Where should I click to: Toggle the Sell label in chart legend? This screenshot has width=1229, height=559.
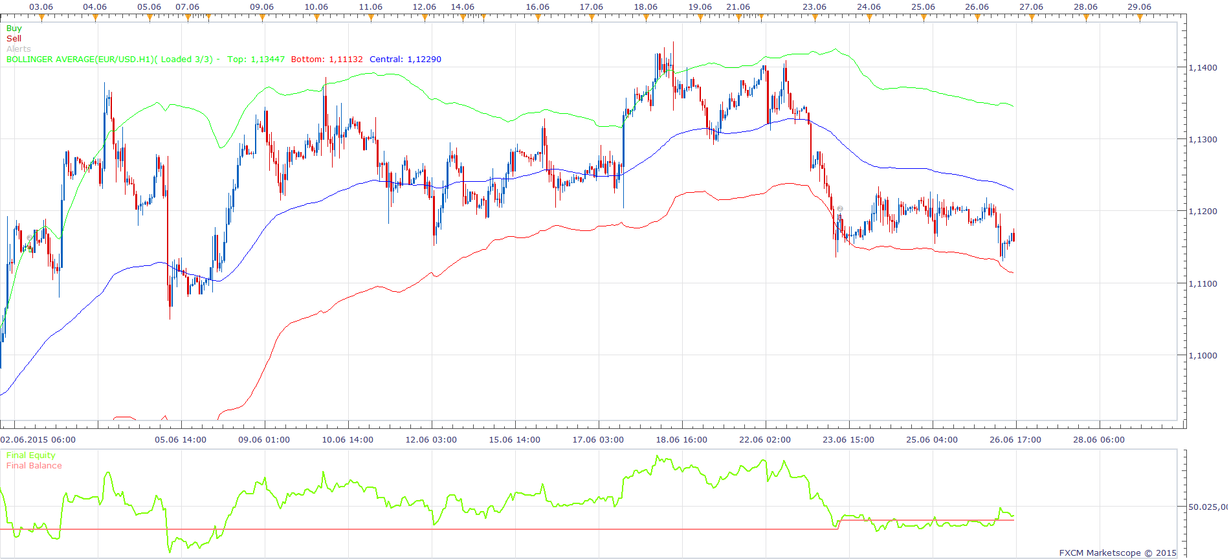(x=14, y=39)
